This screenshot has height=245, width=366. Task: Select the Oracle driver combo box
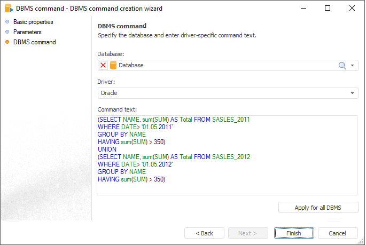tap(224, 93)
